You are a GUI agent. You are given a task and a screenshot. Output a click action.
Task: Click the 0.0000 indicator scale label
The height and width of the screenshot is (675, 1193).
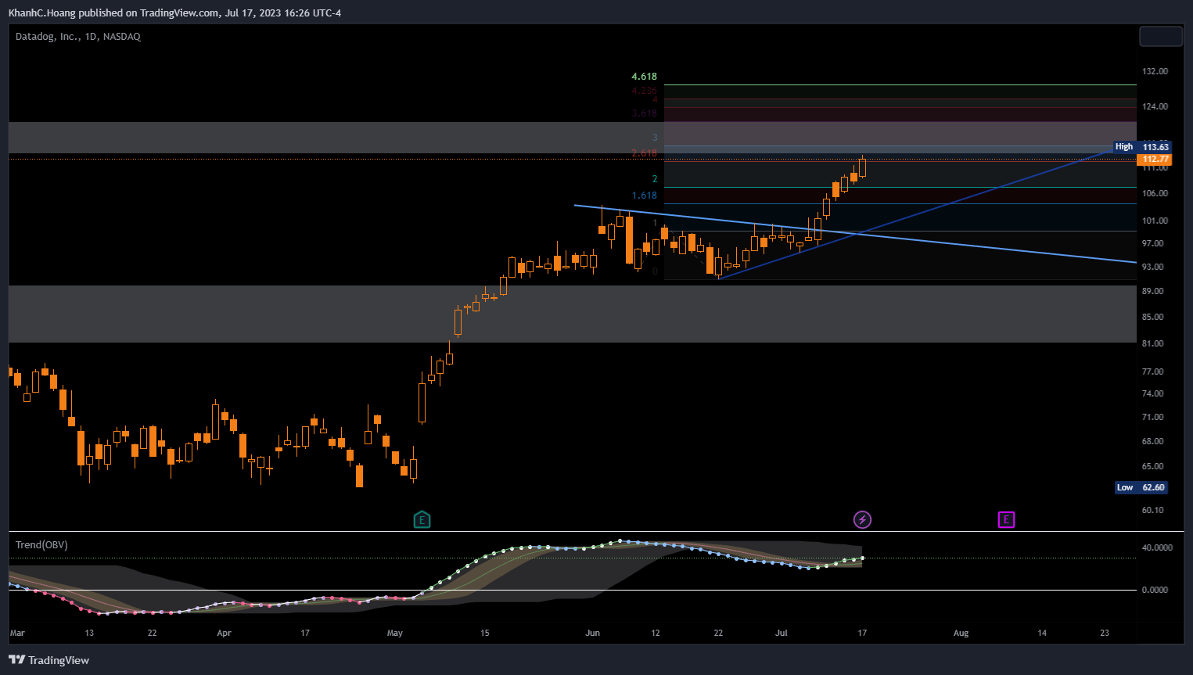[x=1155, y=590]
